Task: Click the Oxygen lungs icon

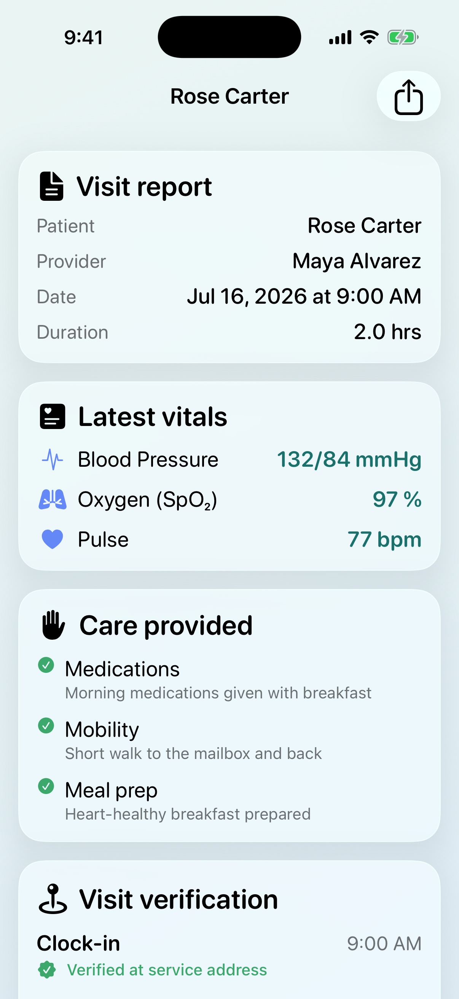Action: pyautogui.click(x=52, y=499)
